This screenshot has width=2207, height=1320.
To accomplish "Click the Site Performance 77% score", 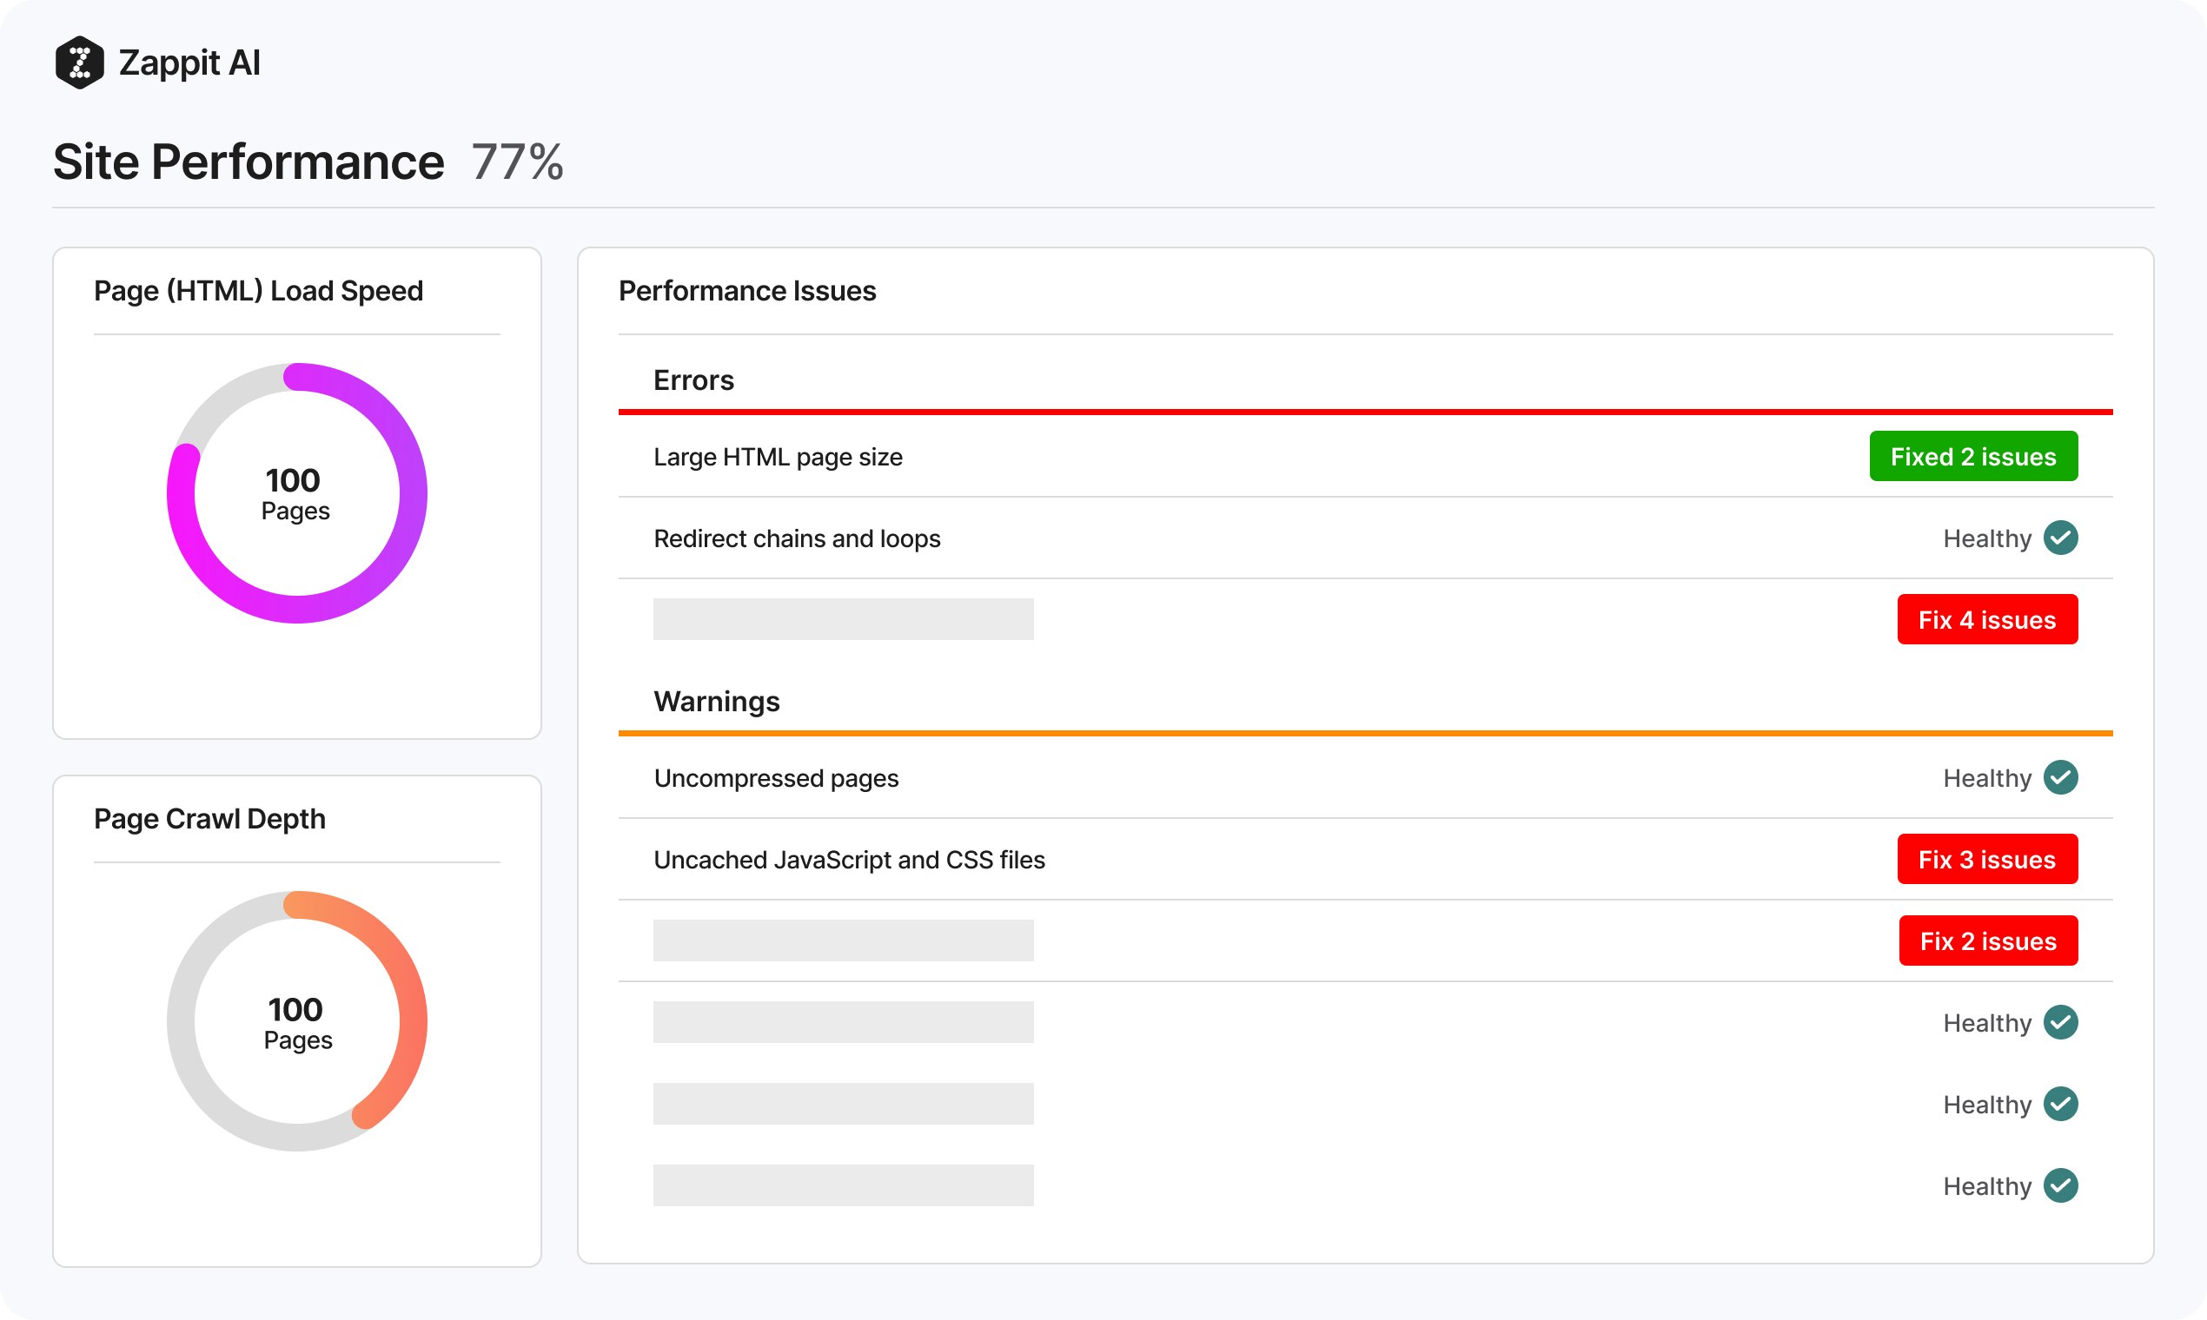I will pos(517,162).
